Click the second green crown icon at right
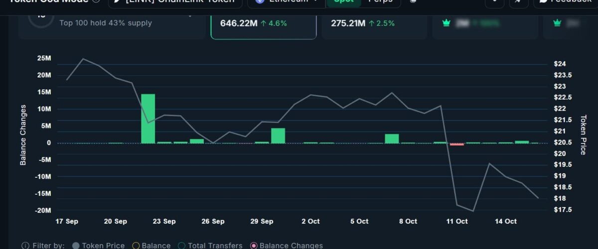This screenshot has height=249, width=598. pyautogui.click(x=558, y=23)
